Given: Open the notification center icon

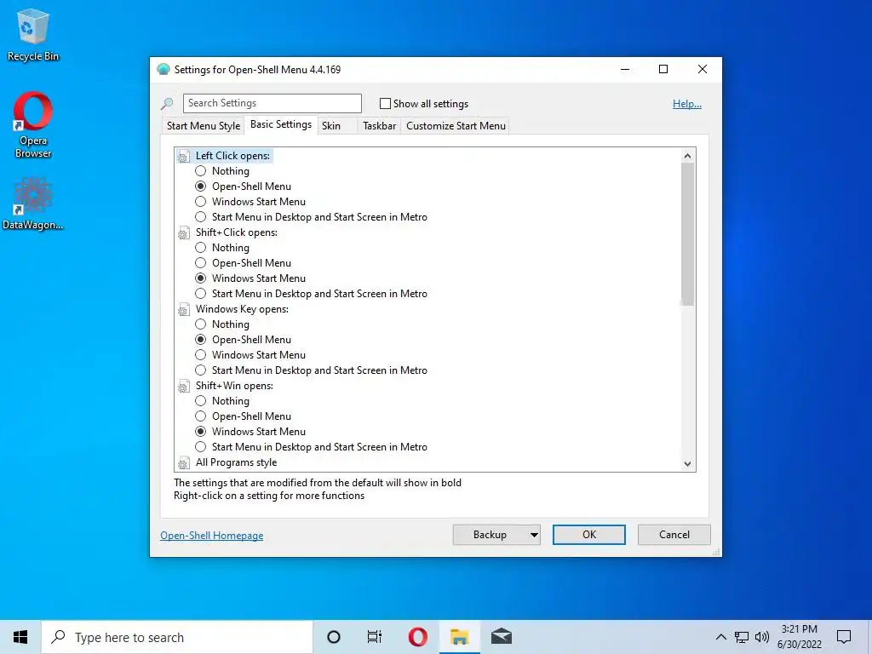Looking at the screenshot, I should point(844,637).
